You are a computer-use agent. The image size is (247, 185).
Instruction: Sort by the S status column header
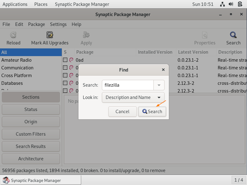pyautogui.click(x=65, y=52)
